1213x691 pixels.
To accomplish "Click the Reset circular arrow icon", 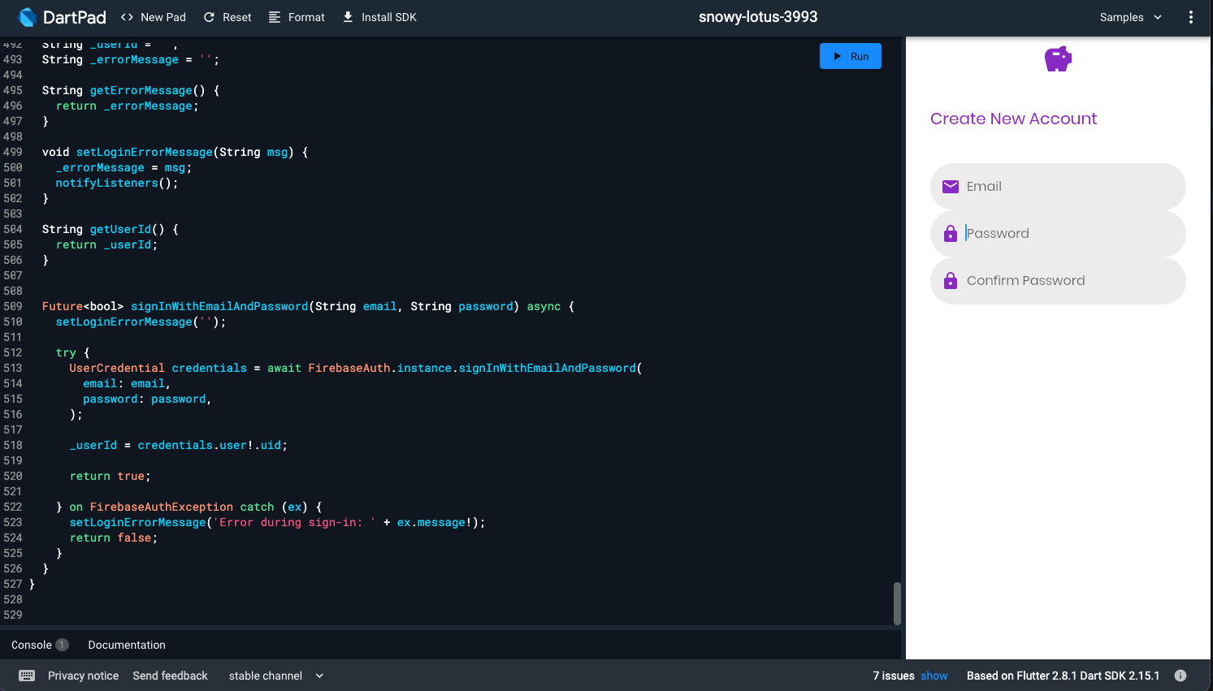I will 209,17.
